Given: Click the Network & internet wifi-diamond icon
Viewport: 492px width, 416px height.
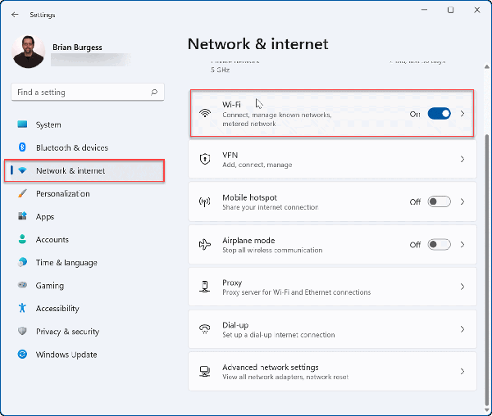Looking at the screenshot, I should [22, 170].
